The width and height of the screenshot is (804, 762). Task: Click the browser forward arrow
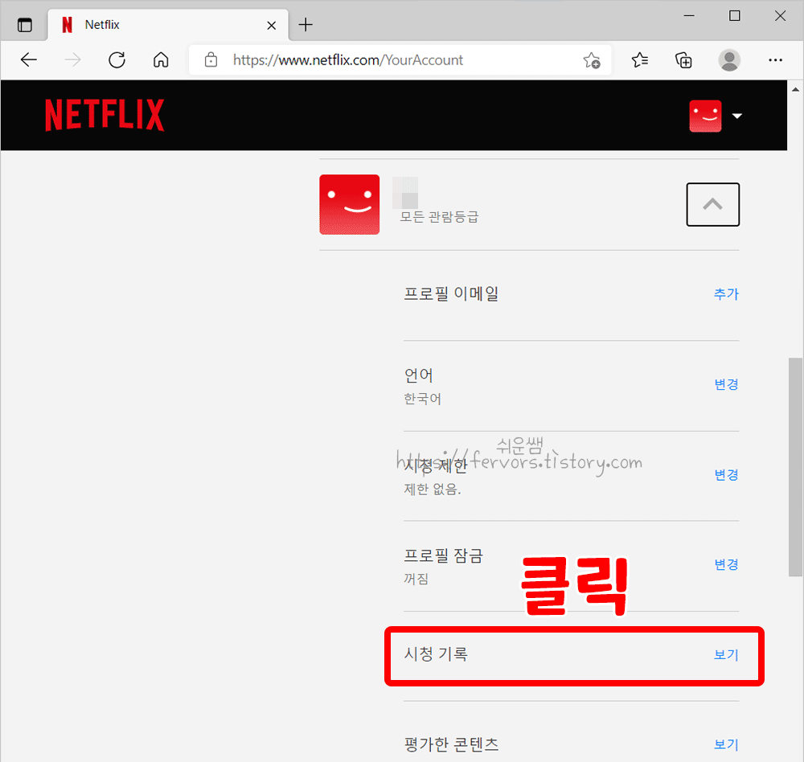73,60
